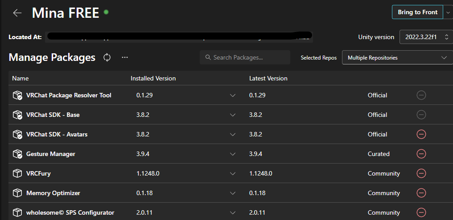
Task: Expand Gesture Manager installed version list
Action: point(233,154)
